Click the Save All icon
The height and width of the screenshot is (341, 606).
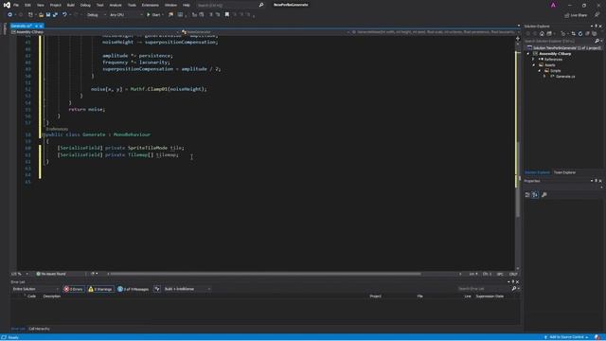coord(55,15)
